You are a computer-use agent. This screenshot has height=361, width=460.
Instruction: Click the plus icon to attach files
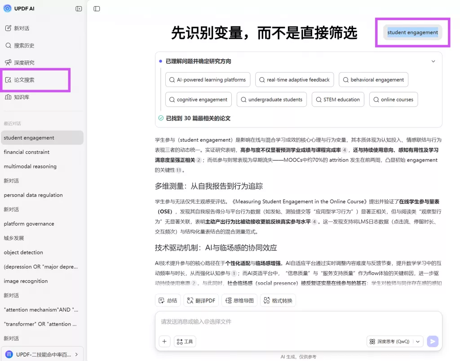point(164,341)
